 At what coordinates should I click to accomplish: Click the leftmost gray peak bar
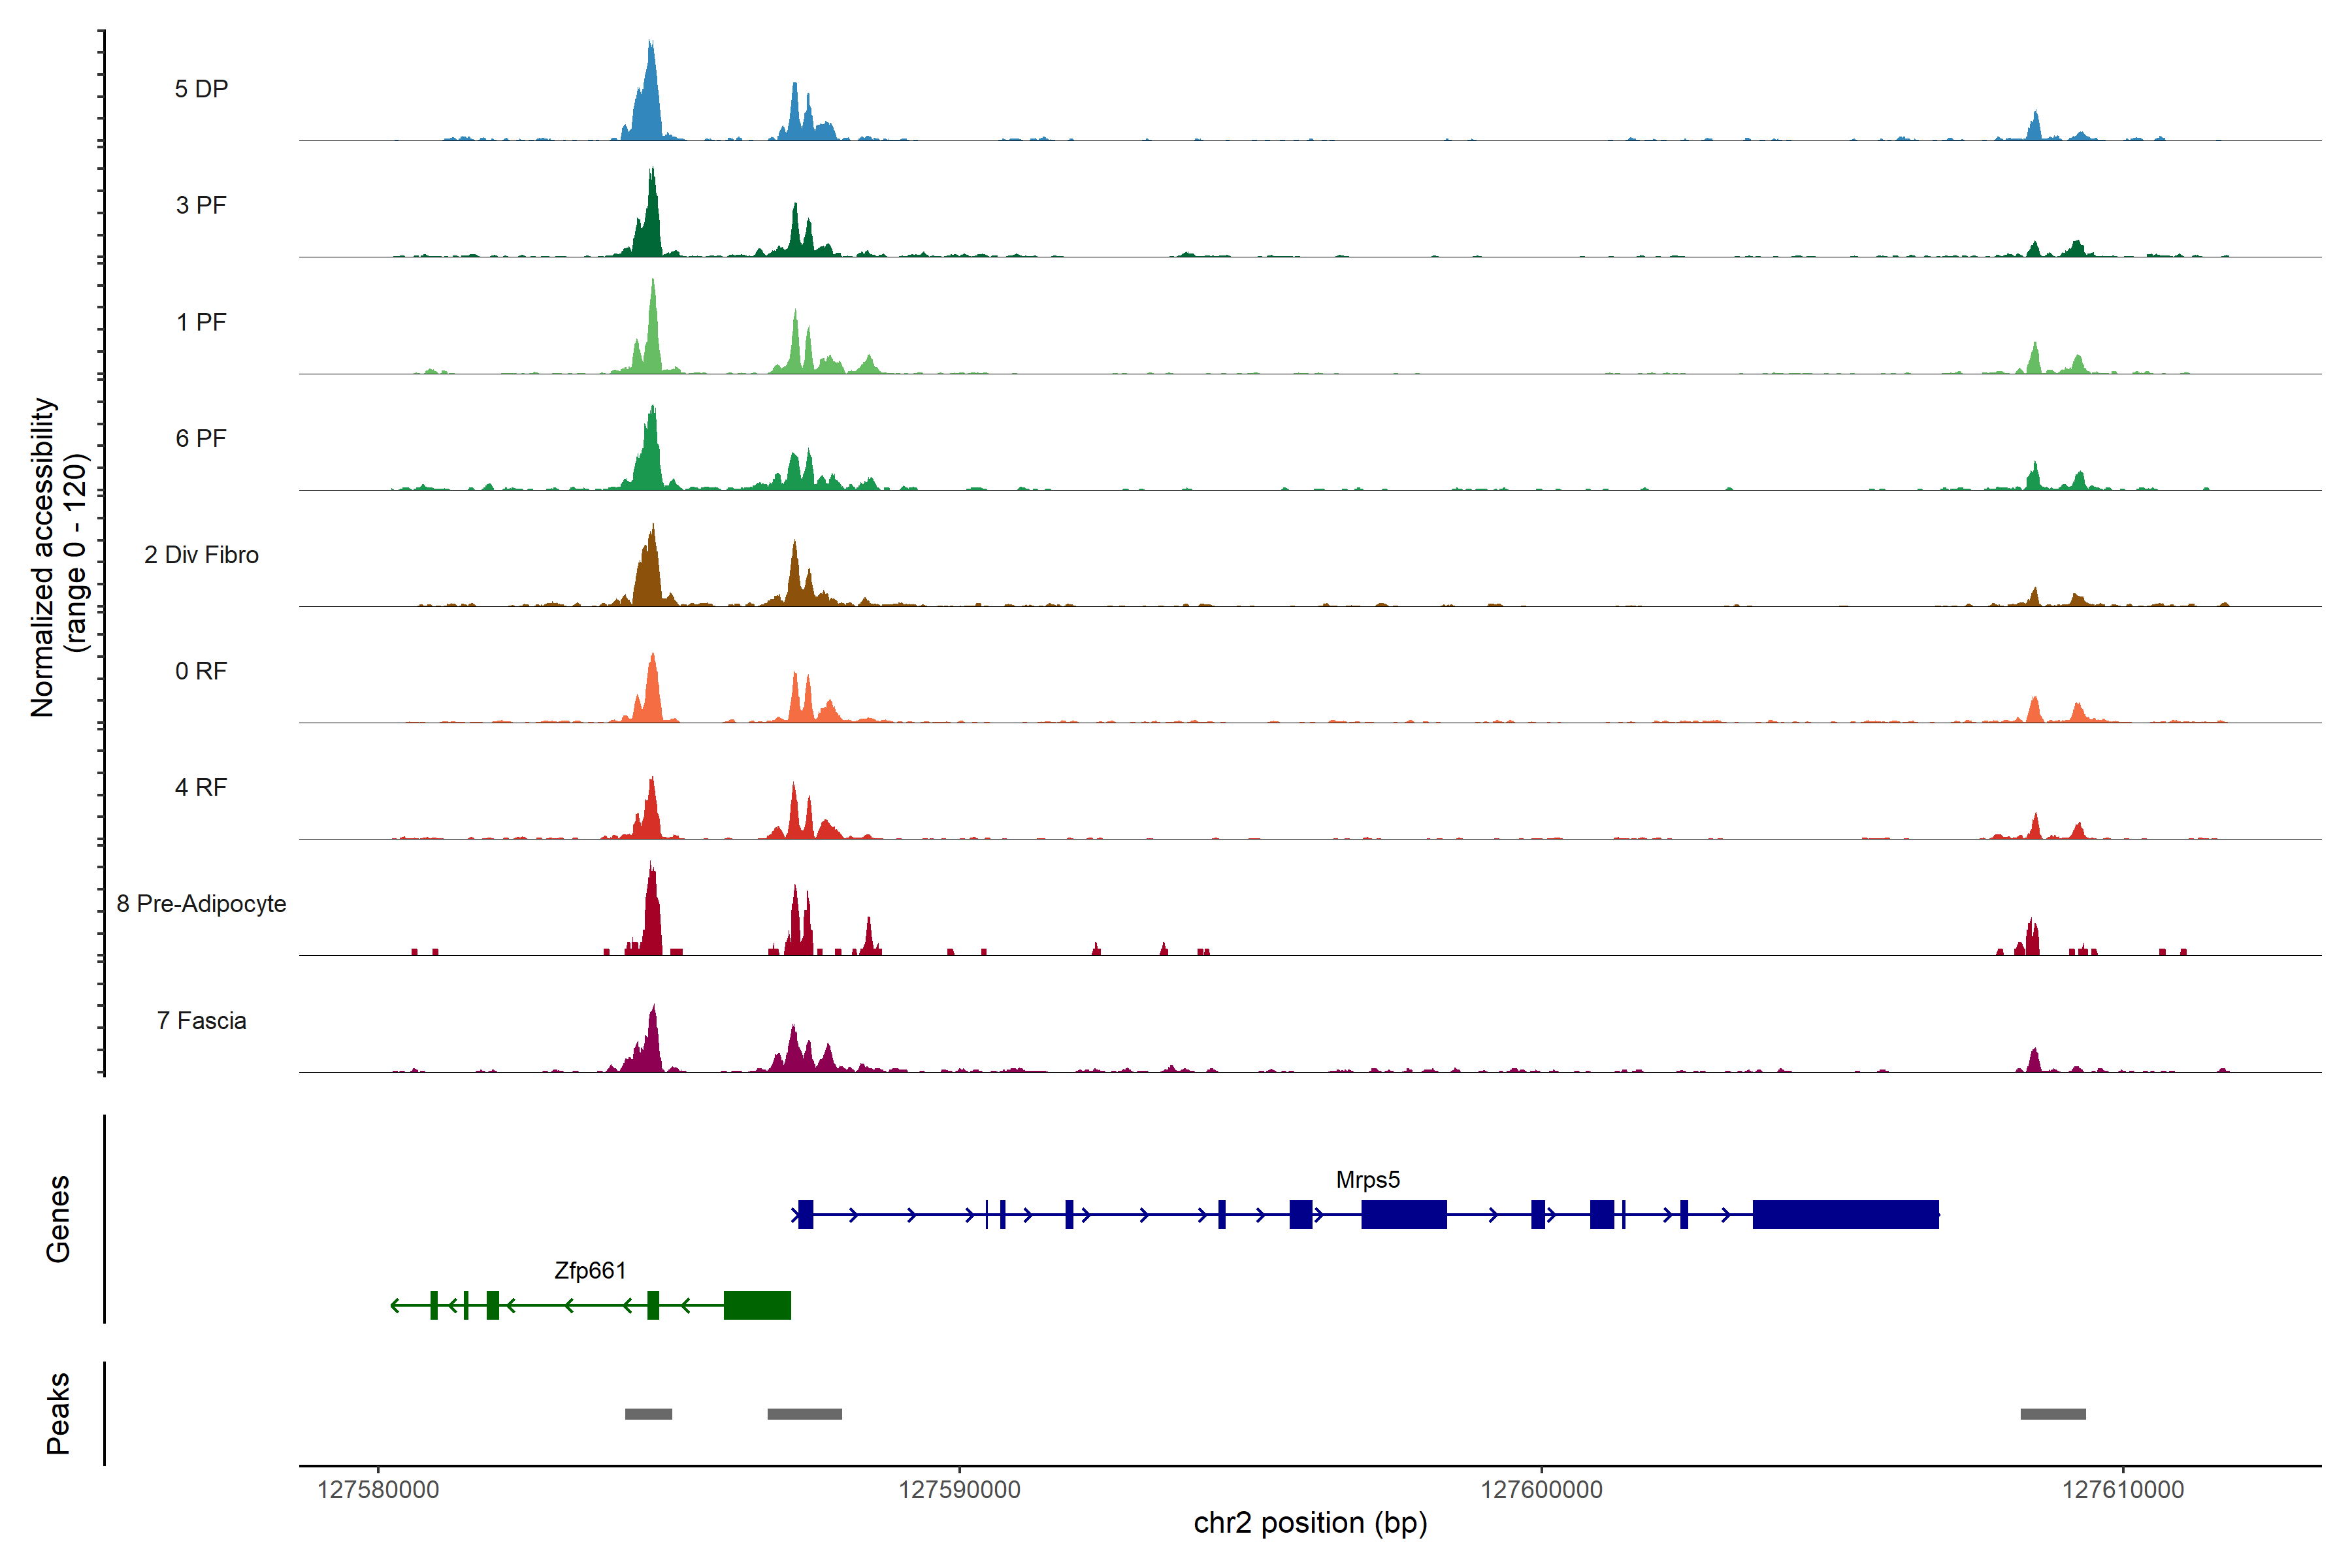click(648, 1414)
